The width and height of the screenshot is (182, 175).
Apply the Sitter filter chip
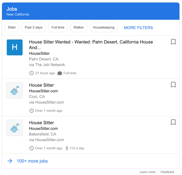pos(12,27)
